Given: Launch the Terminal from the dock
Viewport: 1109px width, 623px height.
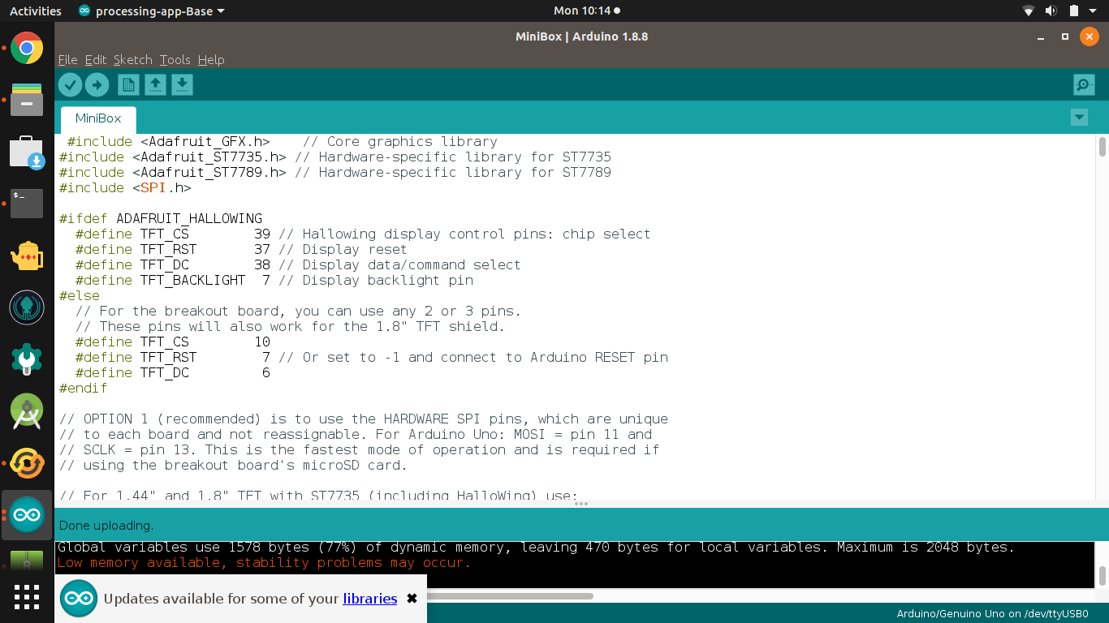Looking at the screenshot, I should 27,204.
